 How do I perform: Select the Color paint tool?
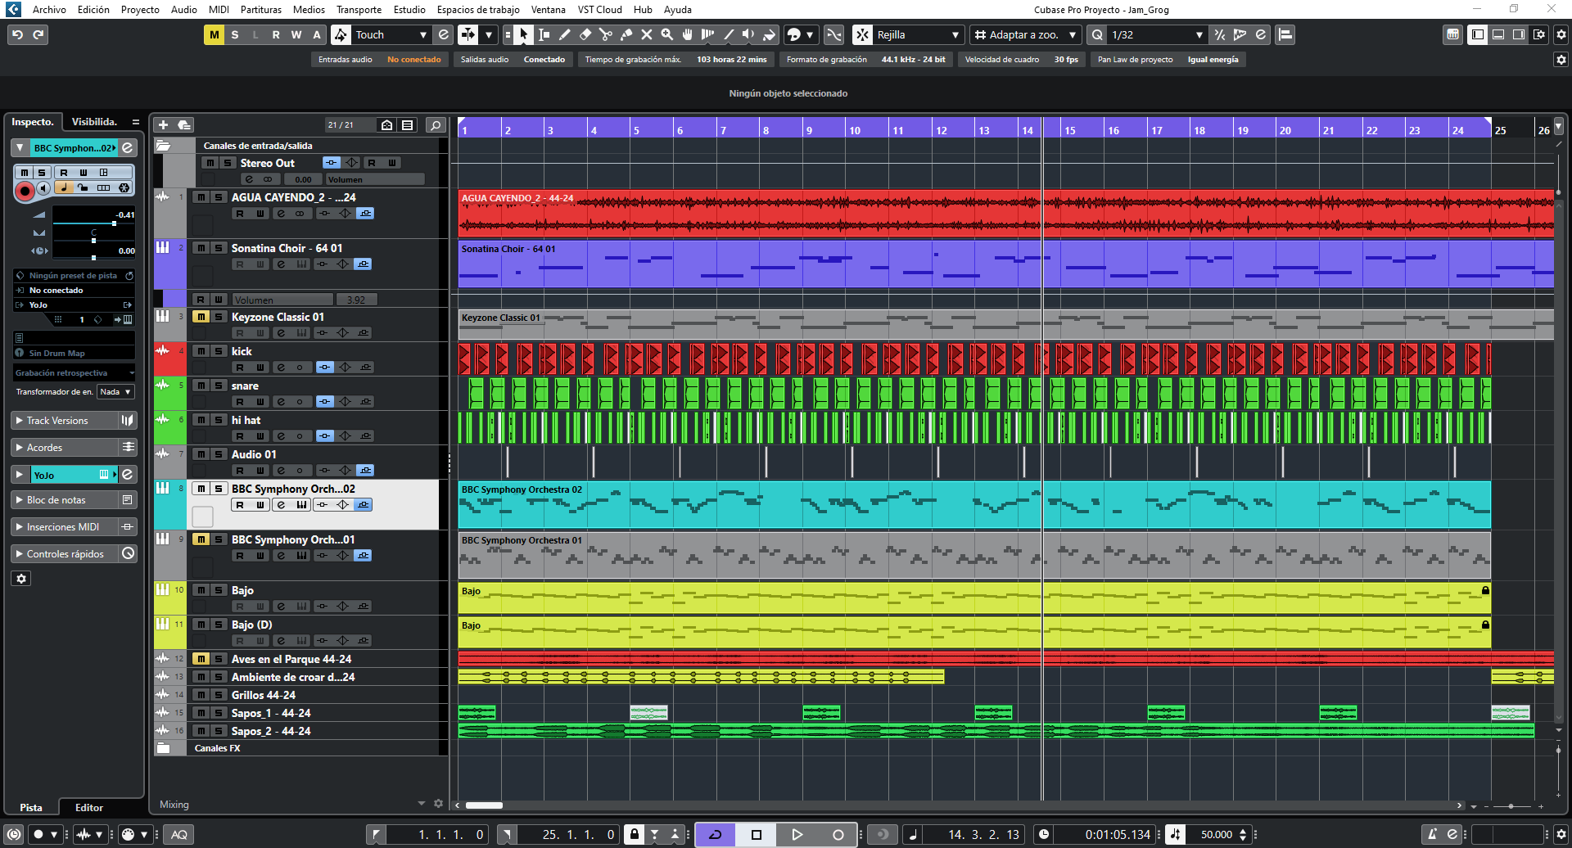tap(769, 34)
